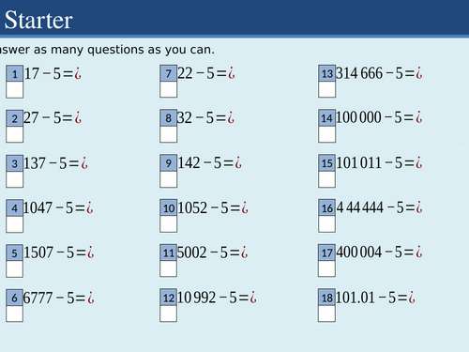Click the answer box under question 13
This screenshot has width=469, height=352.
[x=327, y=89]
